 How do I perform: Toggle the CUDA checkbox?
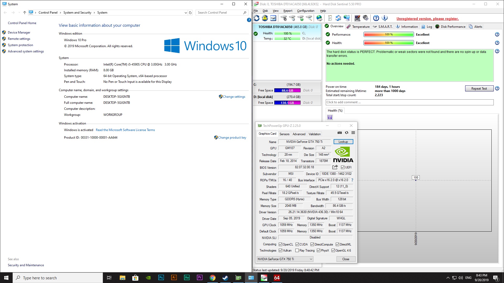(x=297, y=244)
